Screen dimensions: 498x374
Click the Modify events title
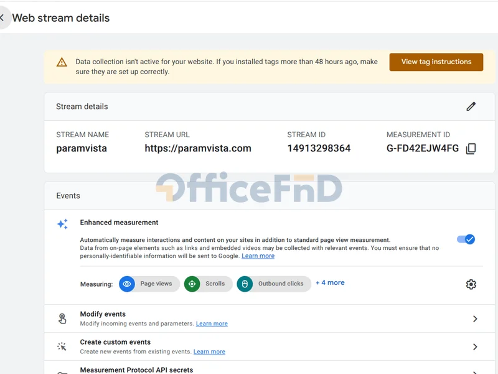[x=103, y=314]
